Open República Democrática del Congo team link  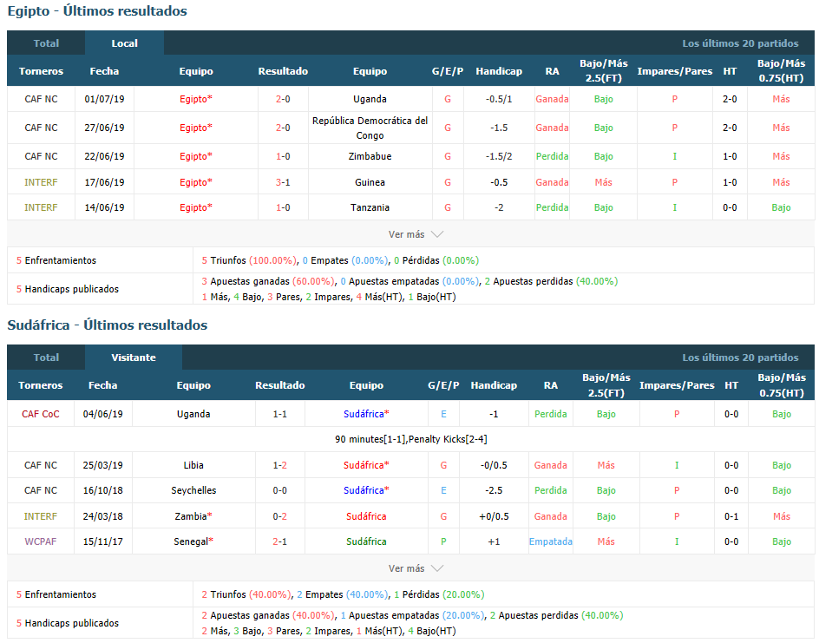[x=370, y=128]
